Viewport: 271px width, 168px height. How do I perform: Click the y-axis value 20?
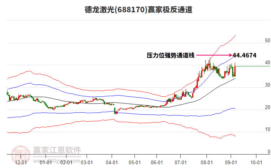[x=267, y=107]
